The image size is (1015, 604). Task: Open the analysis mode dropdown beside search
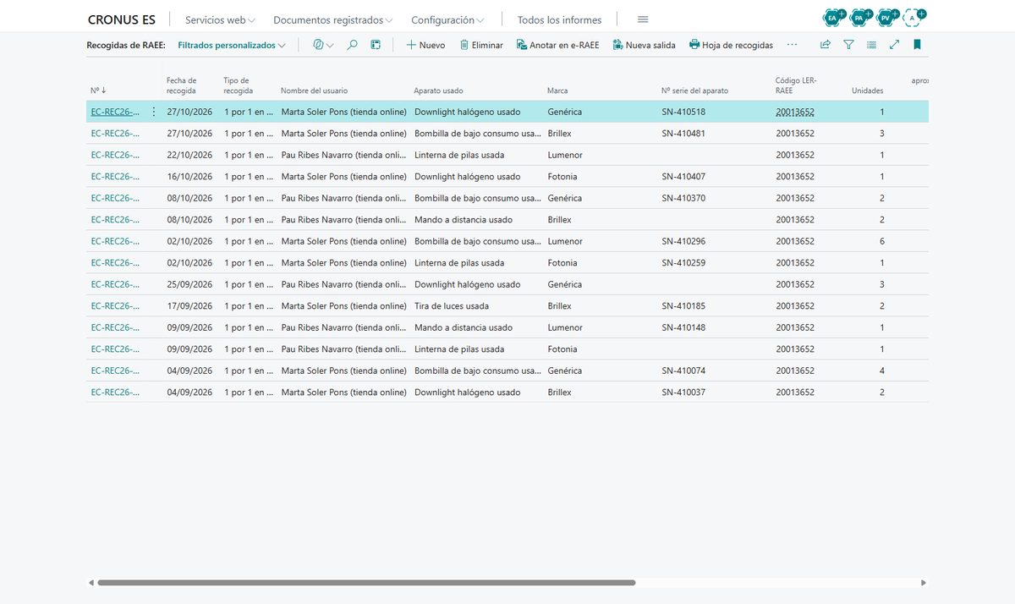[323, 45]
